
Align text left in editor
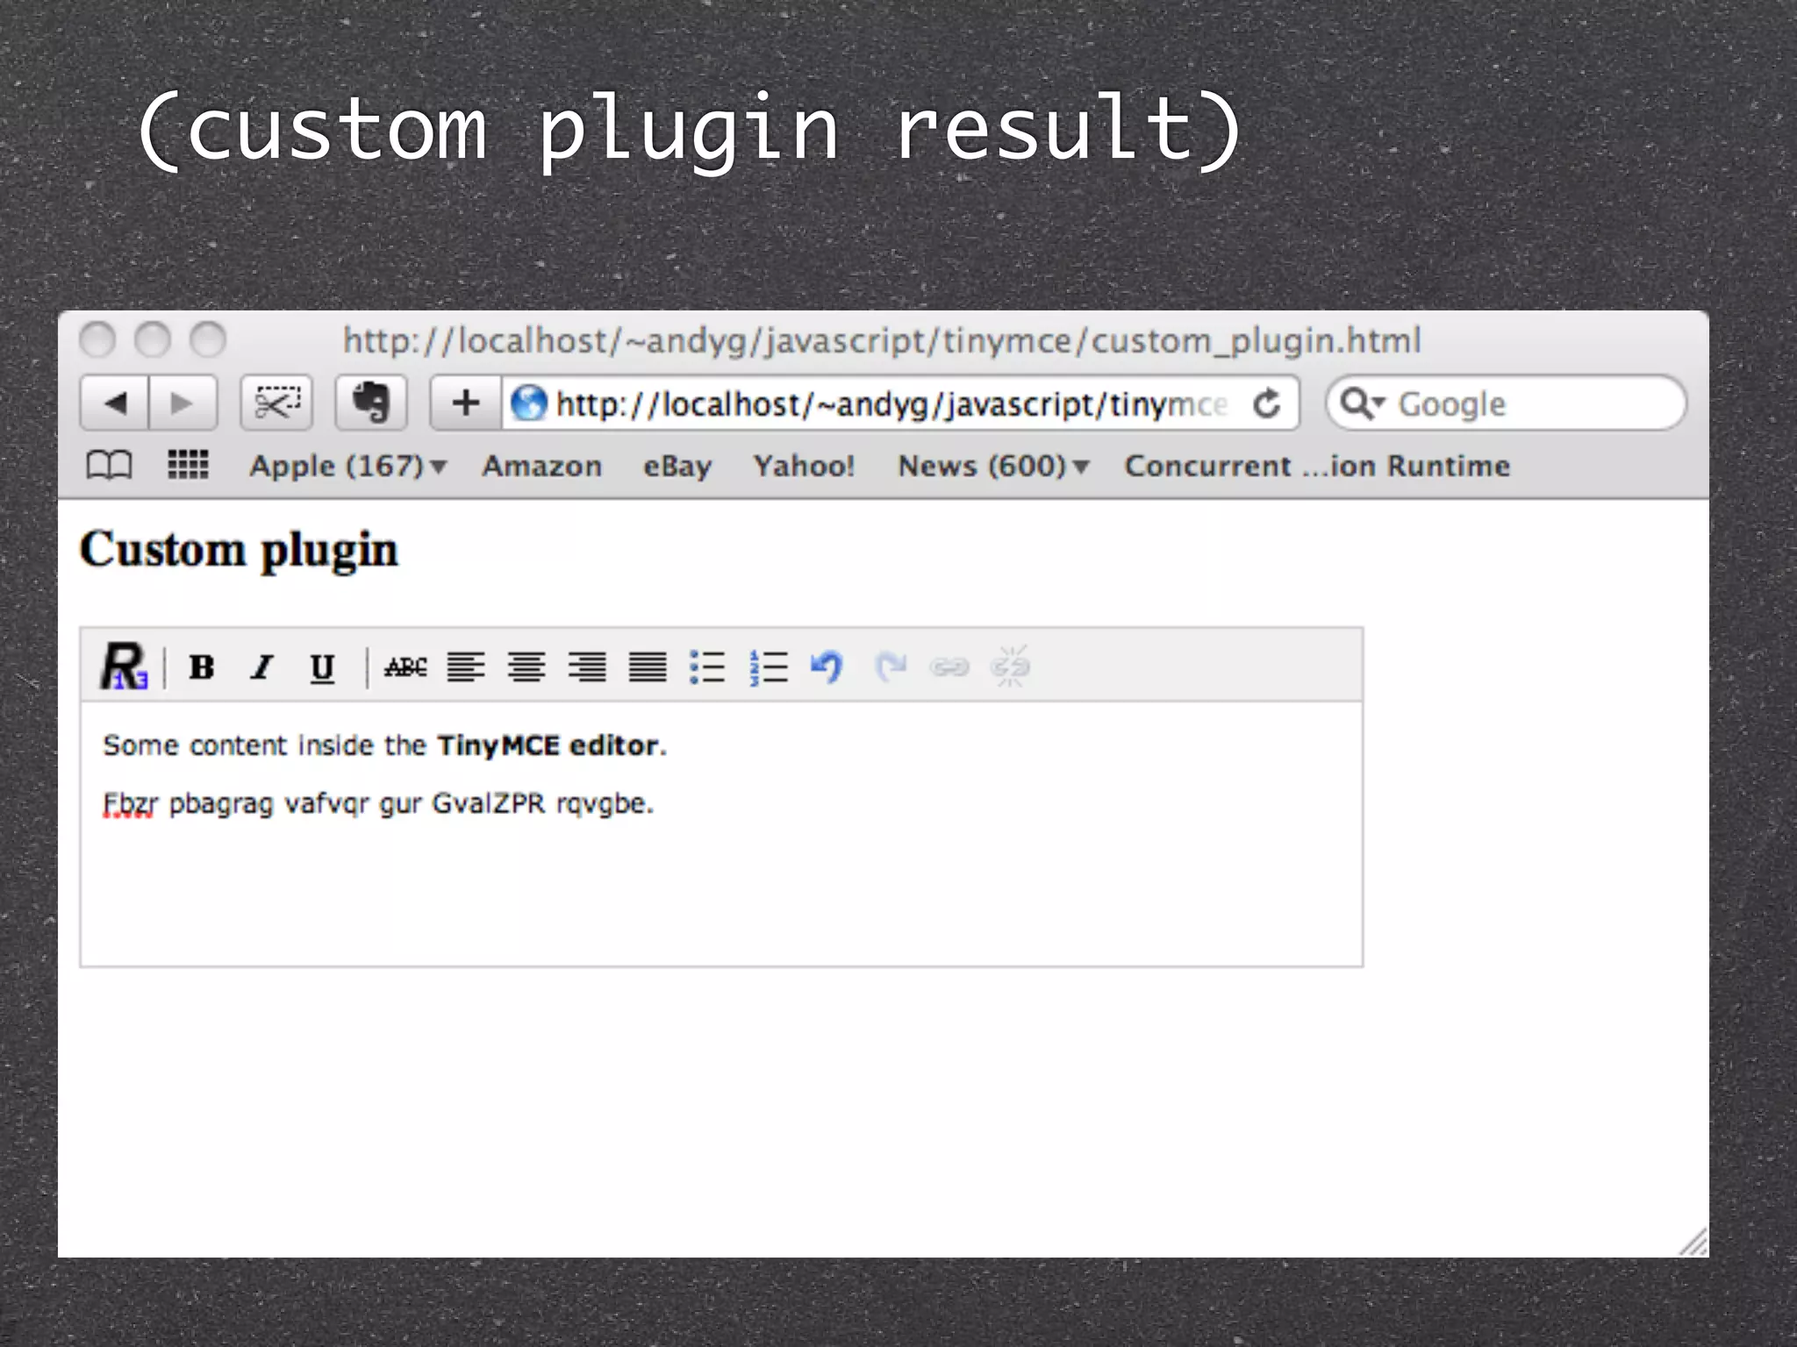[x=466, y=667]
